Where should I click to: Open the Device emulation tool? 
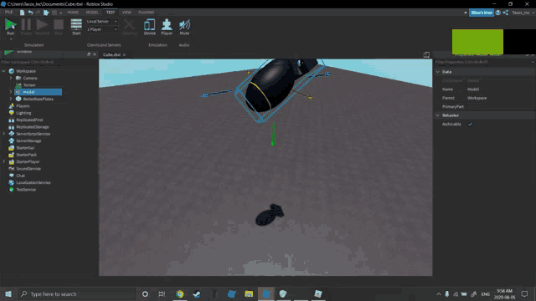coord(149,25)
